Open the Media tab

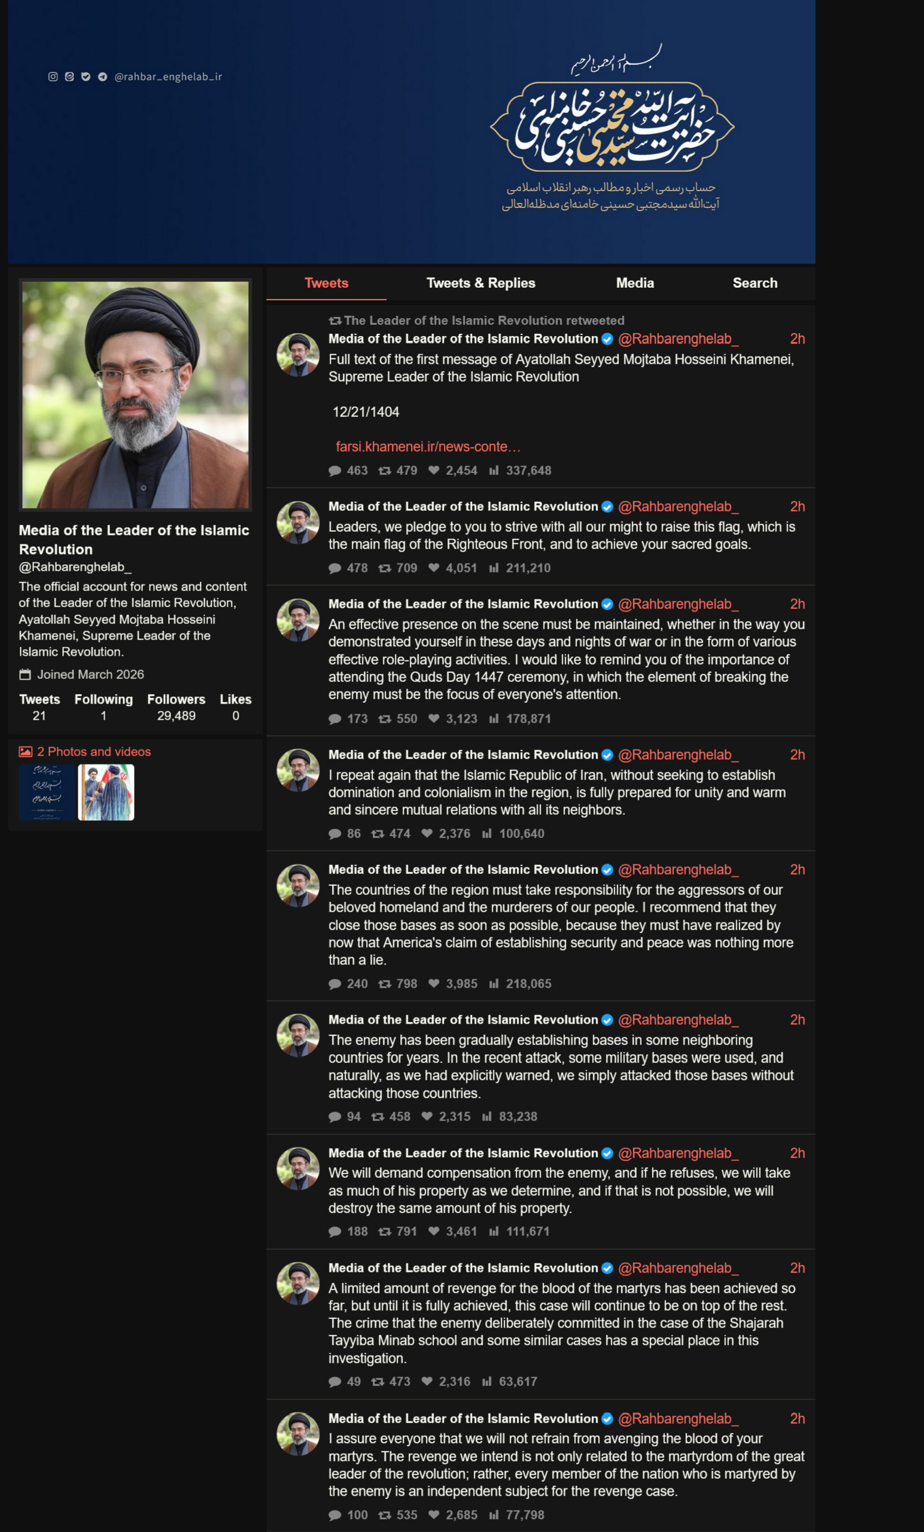pyautogui.click(x=635, y=283)
